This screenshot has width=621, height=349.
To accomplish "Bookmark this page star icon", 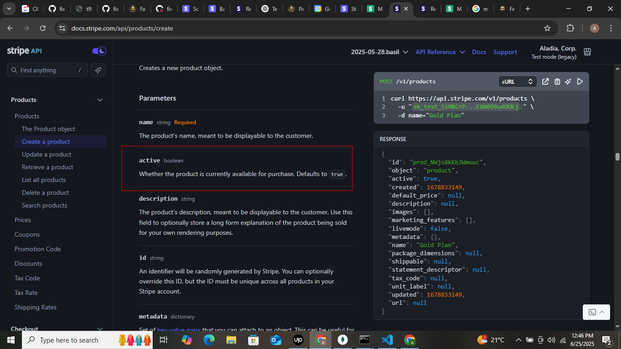I will click(x=547, y=28).
